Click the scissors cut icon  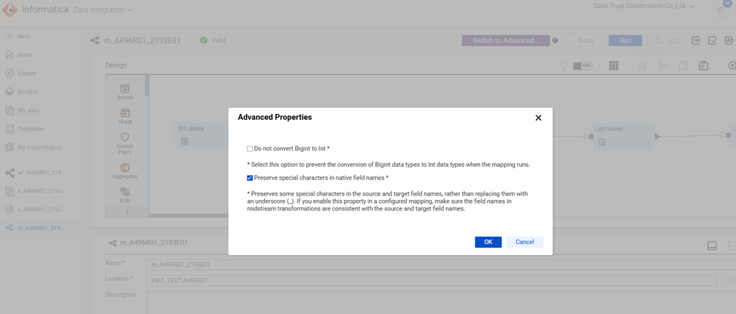663,66
